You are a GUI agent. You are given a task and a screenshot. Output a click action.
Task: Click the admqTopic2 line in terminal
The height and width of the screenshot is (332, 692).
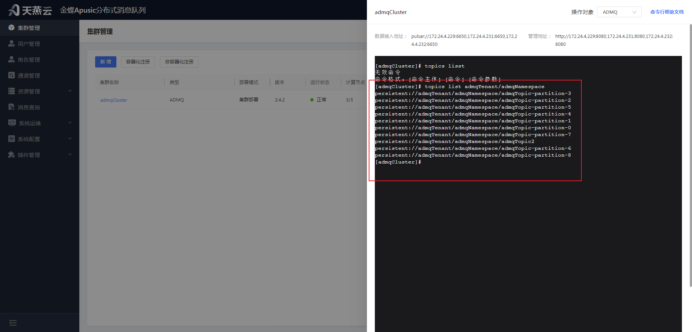coord(454,141)
